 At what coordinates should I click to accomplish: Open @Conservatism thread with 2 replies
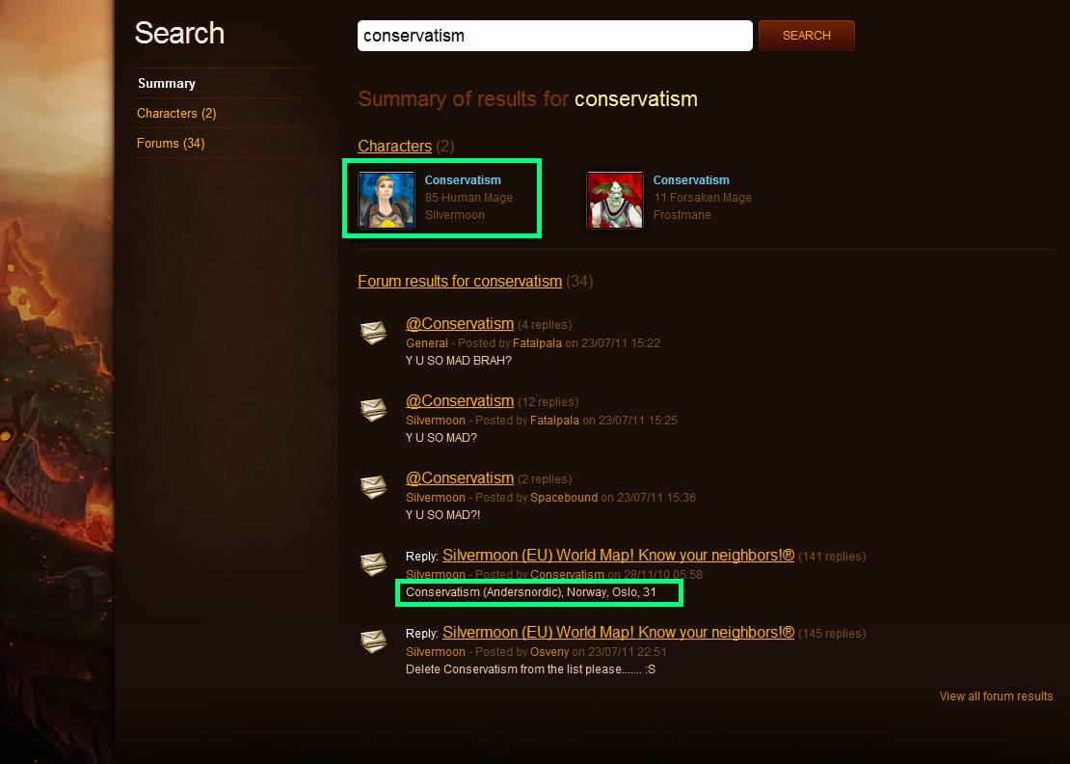click(x=460, y=477)
